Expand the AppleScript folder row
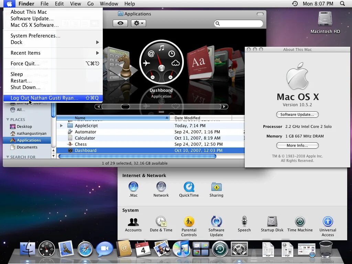This screenshot has width=352, height=264. click(x=61, y=126)
